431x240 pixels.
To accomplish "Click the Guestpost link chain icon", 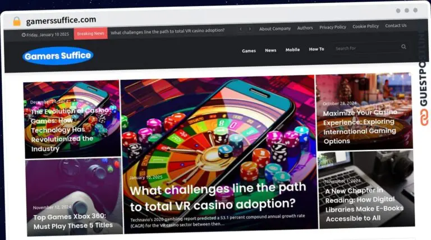I will coord(424,117).
